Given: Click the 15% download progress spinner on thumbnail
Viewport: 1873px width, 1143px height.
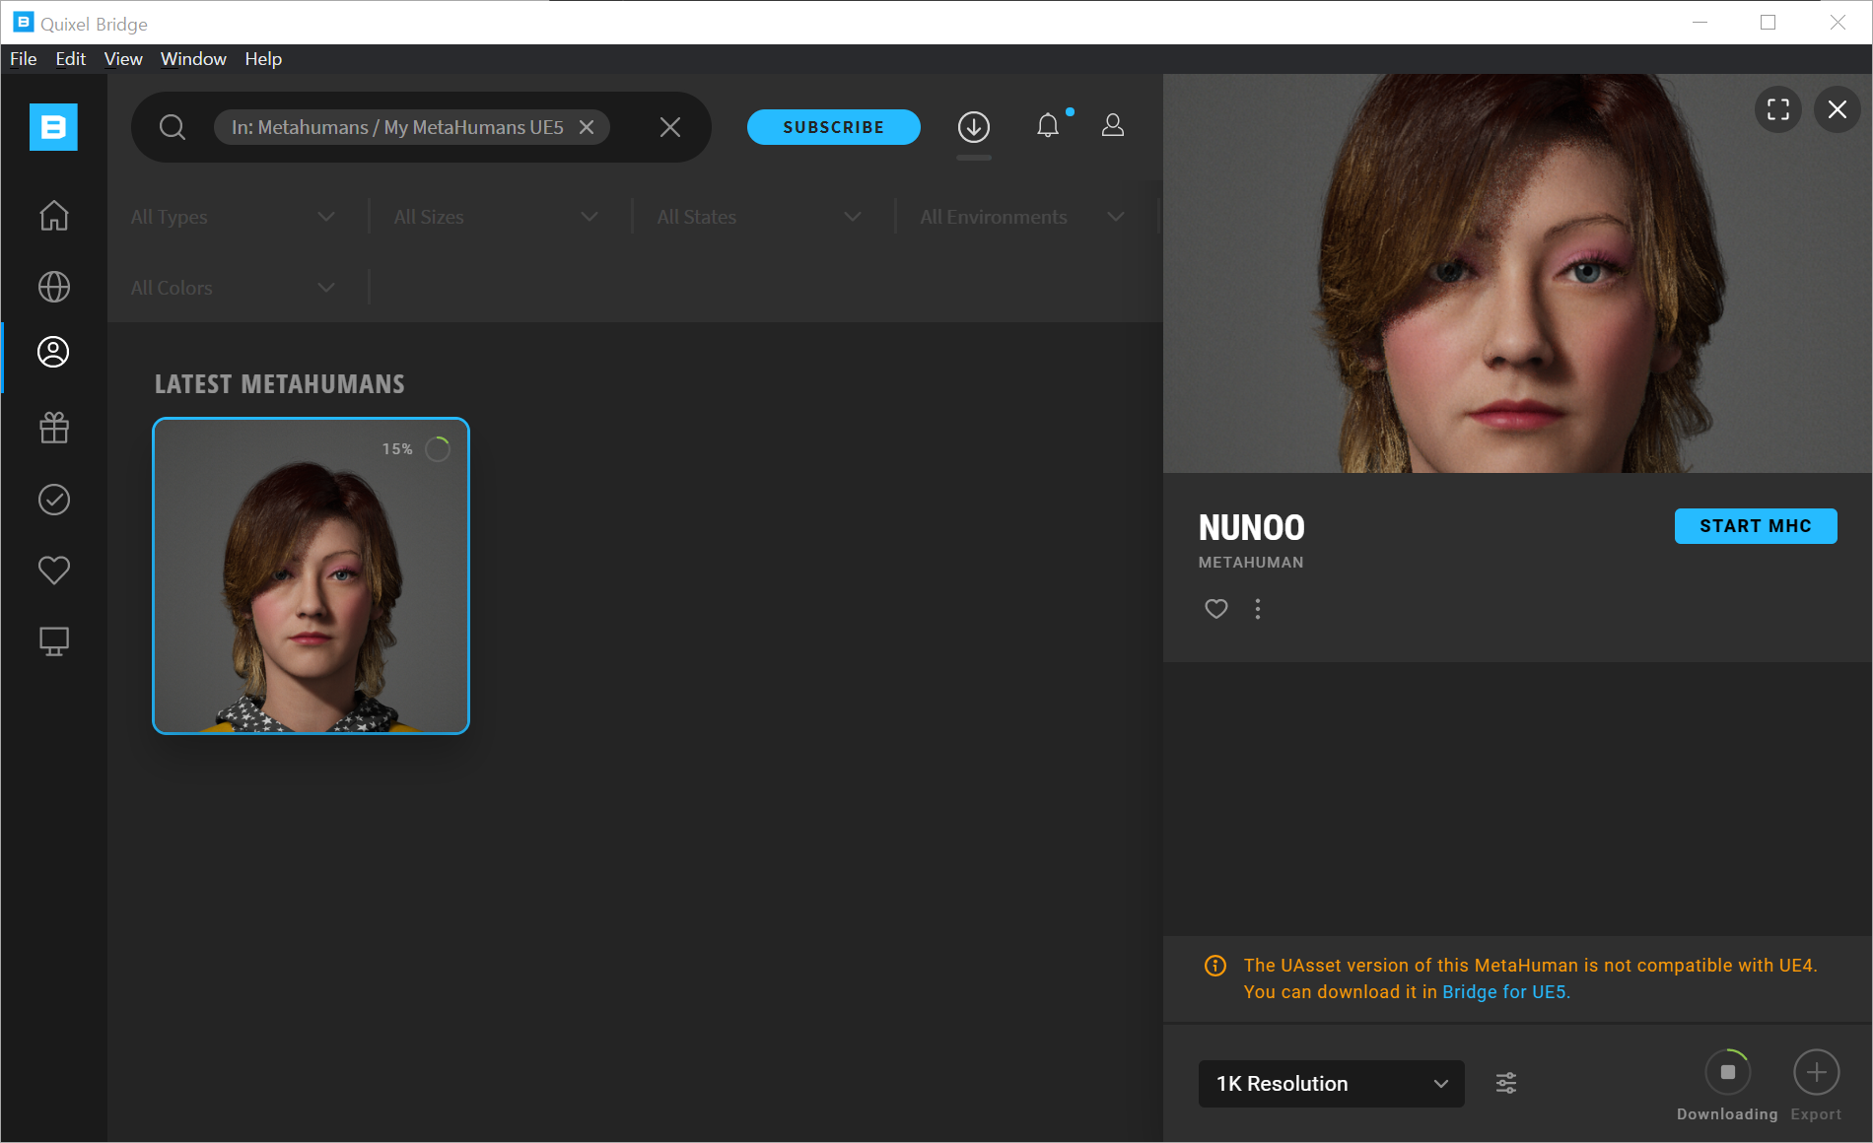Looking at the screenshot, I should click(438, 449).
